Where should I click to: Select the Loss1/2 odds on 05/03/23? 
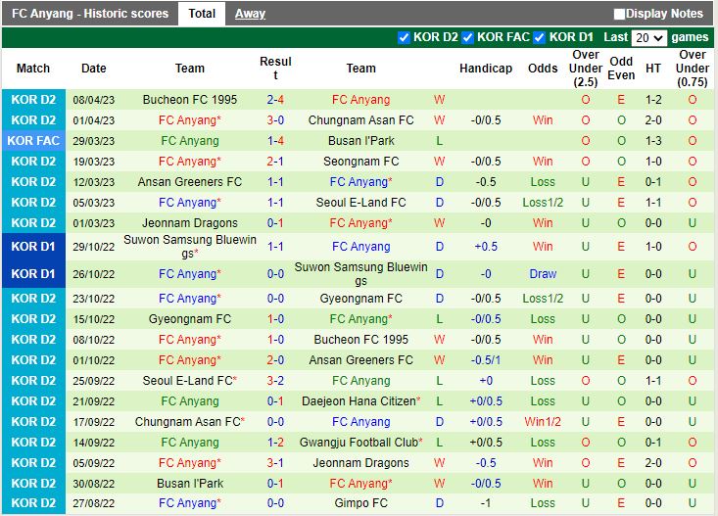pos(543,203)
